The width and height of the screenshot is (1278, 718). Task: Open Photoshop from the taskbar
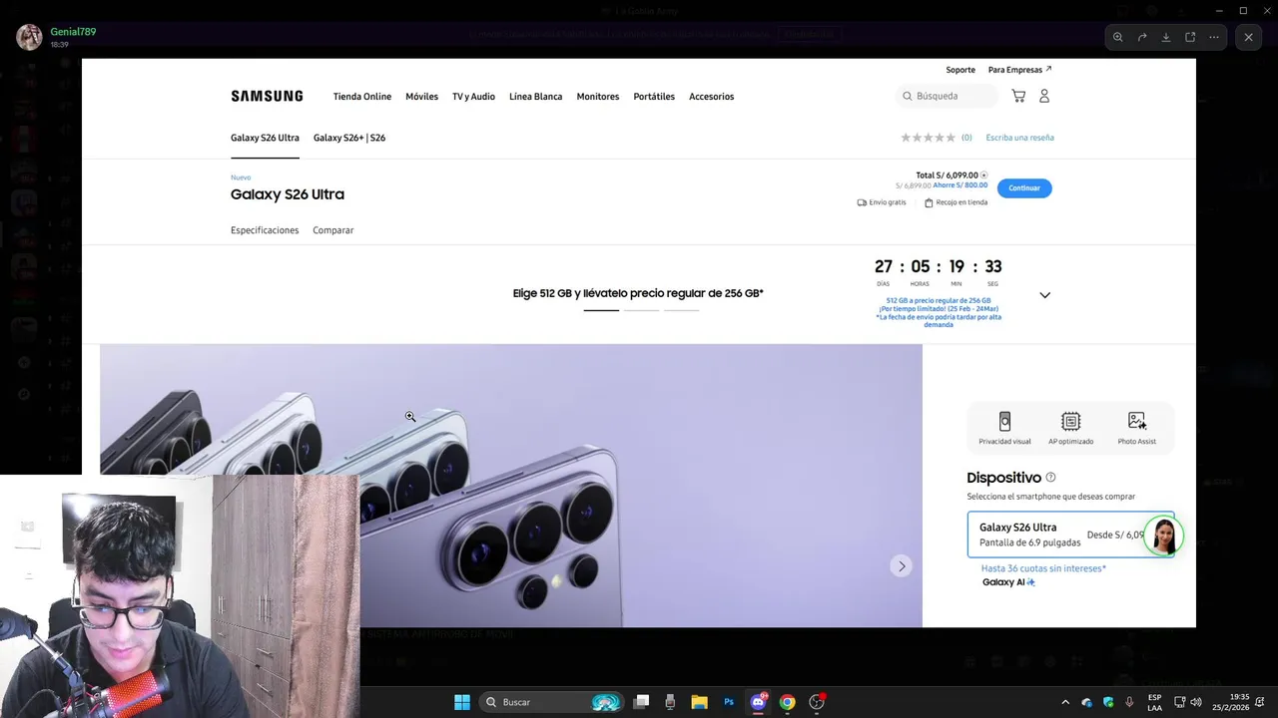(729, 702)
